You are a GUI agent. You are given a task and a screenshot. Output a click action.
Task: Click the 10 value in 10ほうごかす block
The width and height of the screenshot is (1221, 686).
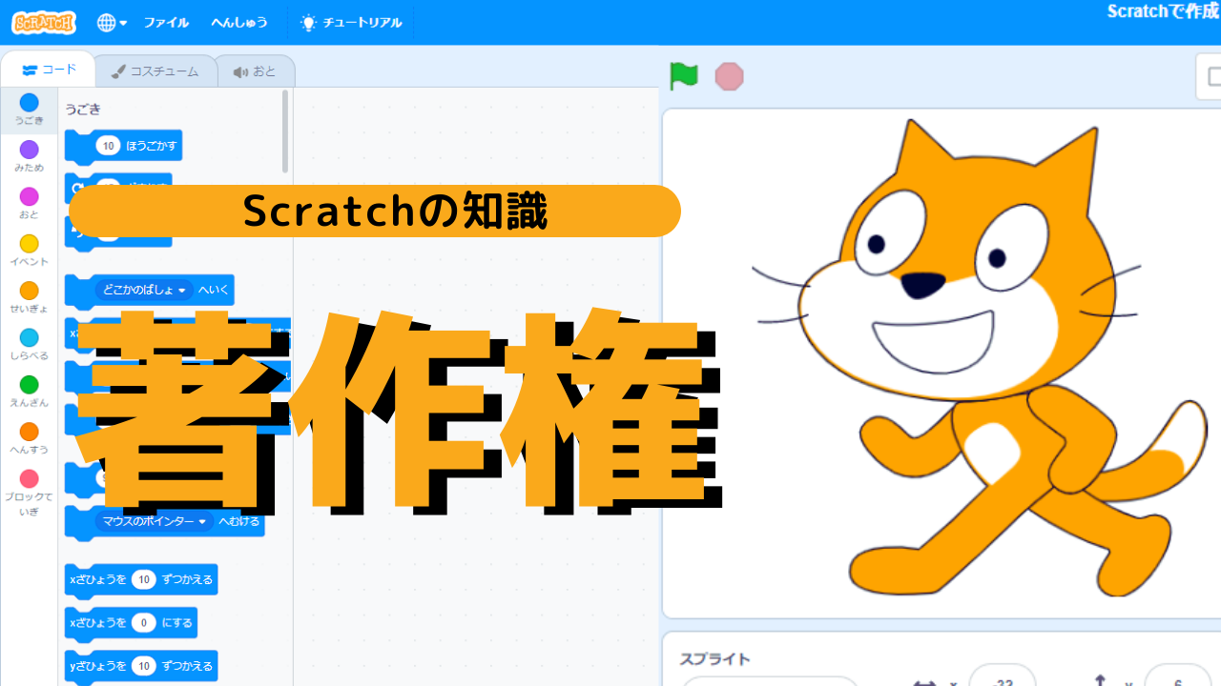point(108,146)
